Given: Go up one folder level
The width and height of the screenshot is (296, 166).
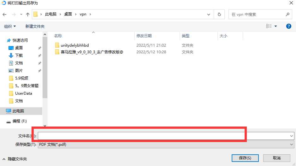Looking at the screenshot, I should [28, 15].
